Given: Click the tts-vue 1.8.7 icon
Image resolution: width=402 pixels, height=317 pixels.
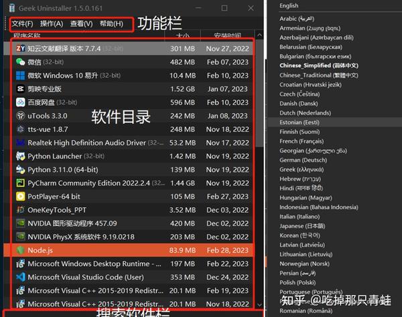Looking at the screenshot, I should tap(21, 129).
